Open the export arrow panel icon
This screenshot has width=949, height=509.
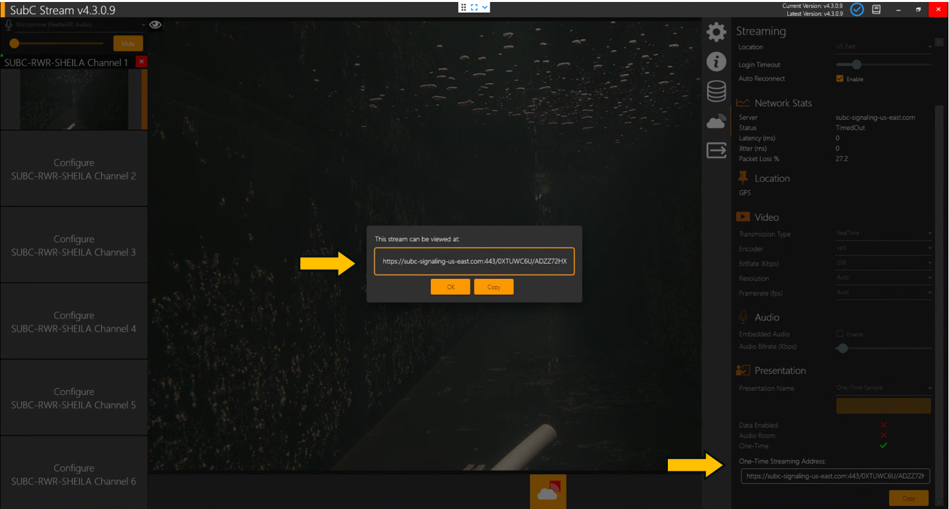coord(716,151)
